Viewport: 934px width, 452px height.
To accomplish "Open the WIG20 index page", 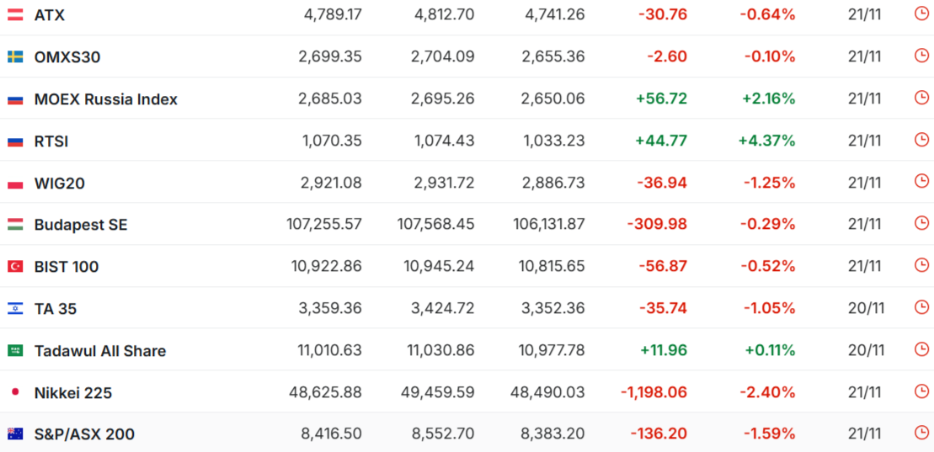I will (x=59, y=183).
